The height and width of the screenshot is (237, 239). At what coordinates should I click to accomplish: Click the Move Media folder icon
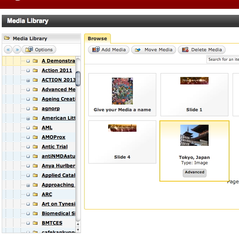coord(138,50)
